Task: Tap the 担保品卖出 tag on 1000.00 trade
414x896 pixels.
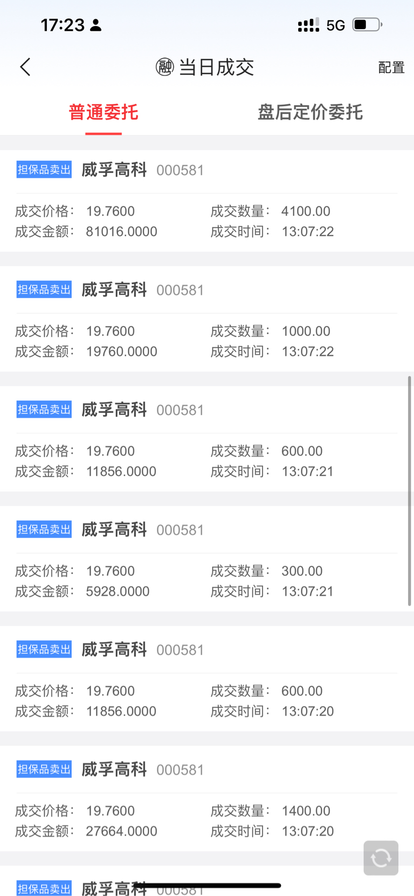Action: click(x=44, y=290)
